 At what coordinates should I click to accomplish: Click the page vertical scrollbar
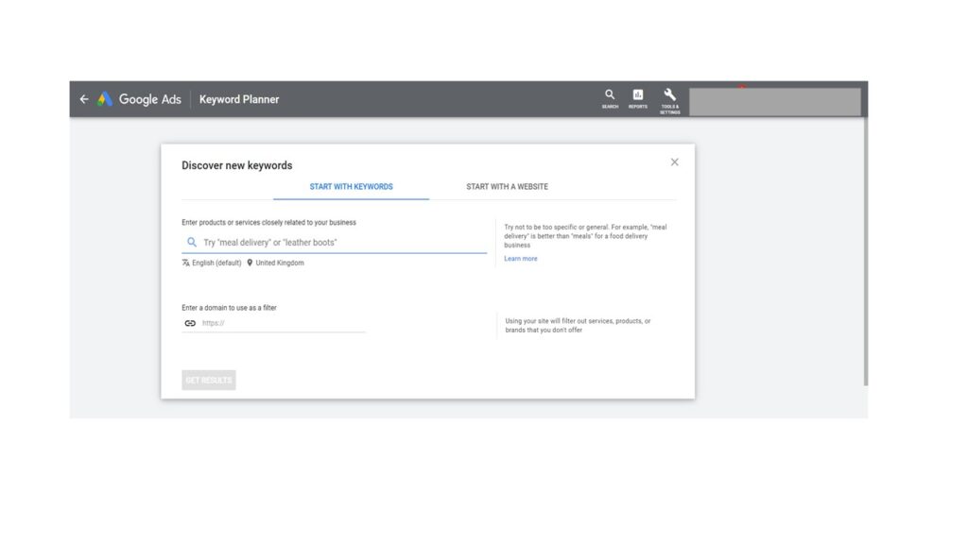click(x=866, y=251)
